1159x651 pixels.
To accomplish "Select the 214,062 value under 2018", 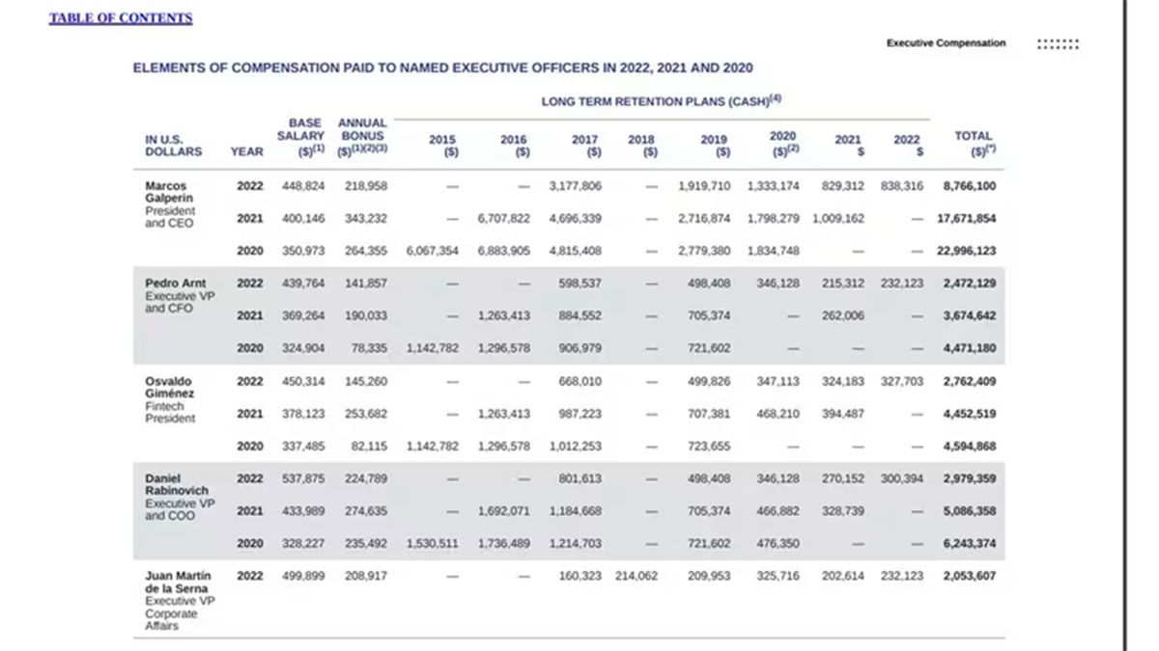I will (636, 576).
